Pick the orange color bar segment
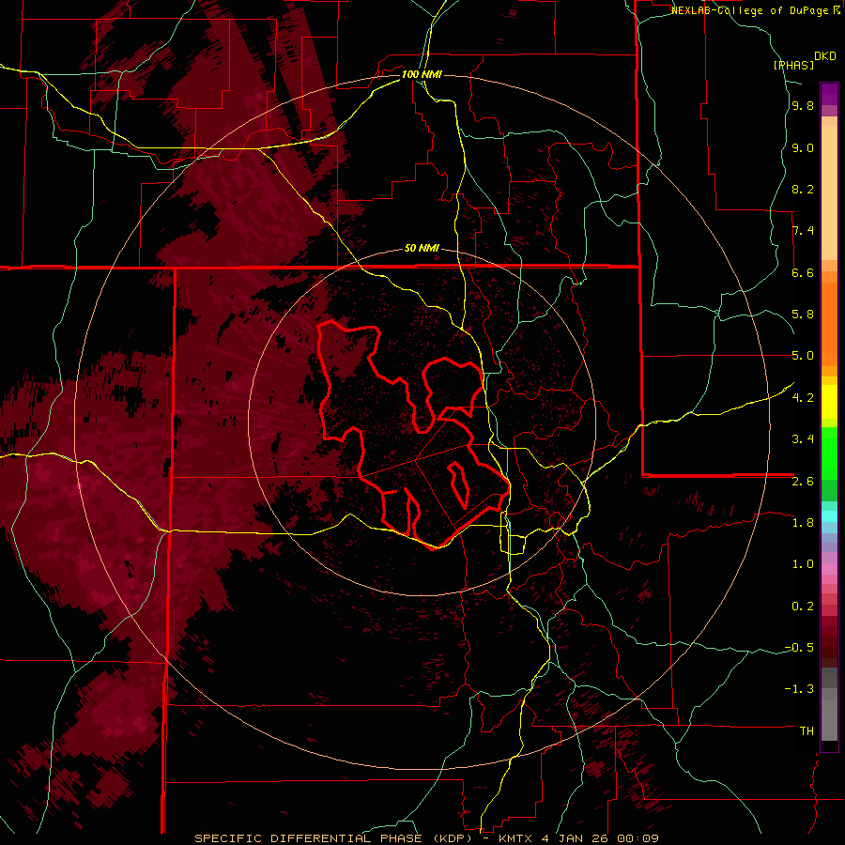Image resolution: width=845 pixels, height=845 pixels. [x=829, y=325]
